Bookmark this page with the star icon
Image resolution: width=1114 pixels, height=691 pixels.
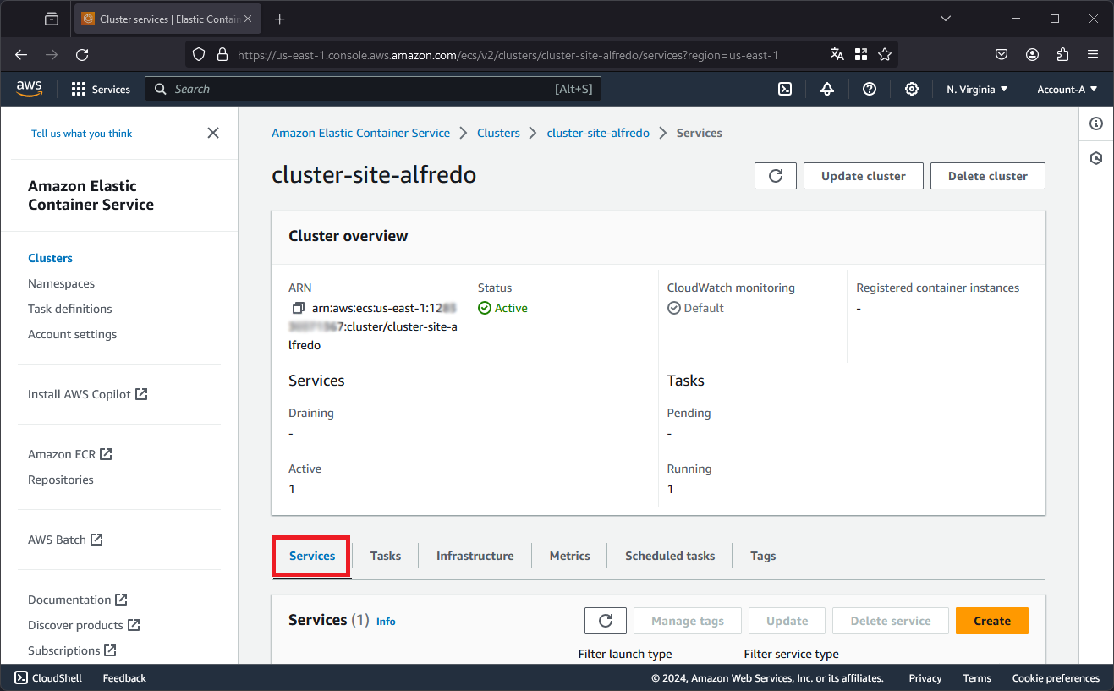(885, 54)
